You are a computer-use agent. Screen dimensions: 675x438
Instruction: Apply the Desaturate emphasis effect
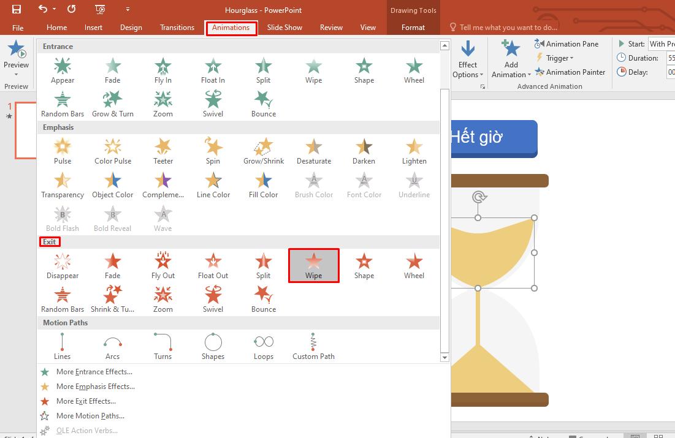coord(314,151)
